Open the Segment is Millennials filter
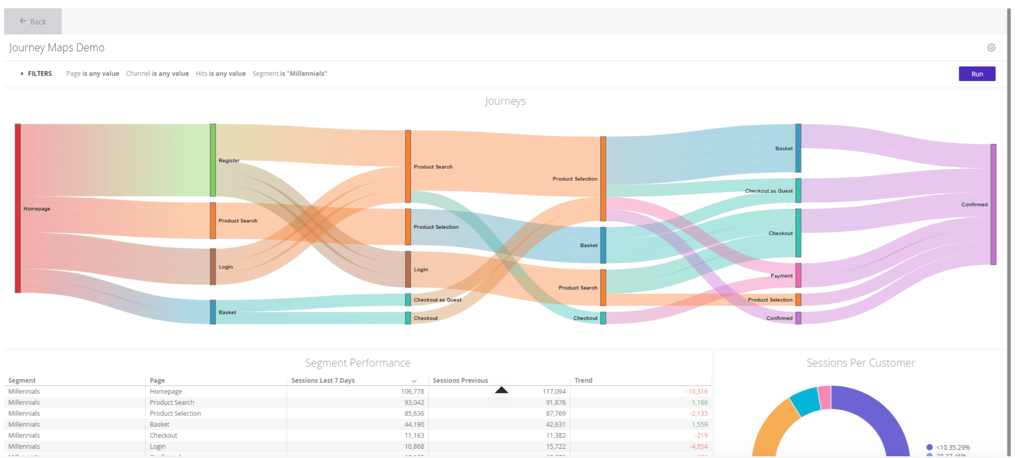Screen dimensions: 1015x458 coord(290,74)
